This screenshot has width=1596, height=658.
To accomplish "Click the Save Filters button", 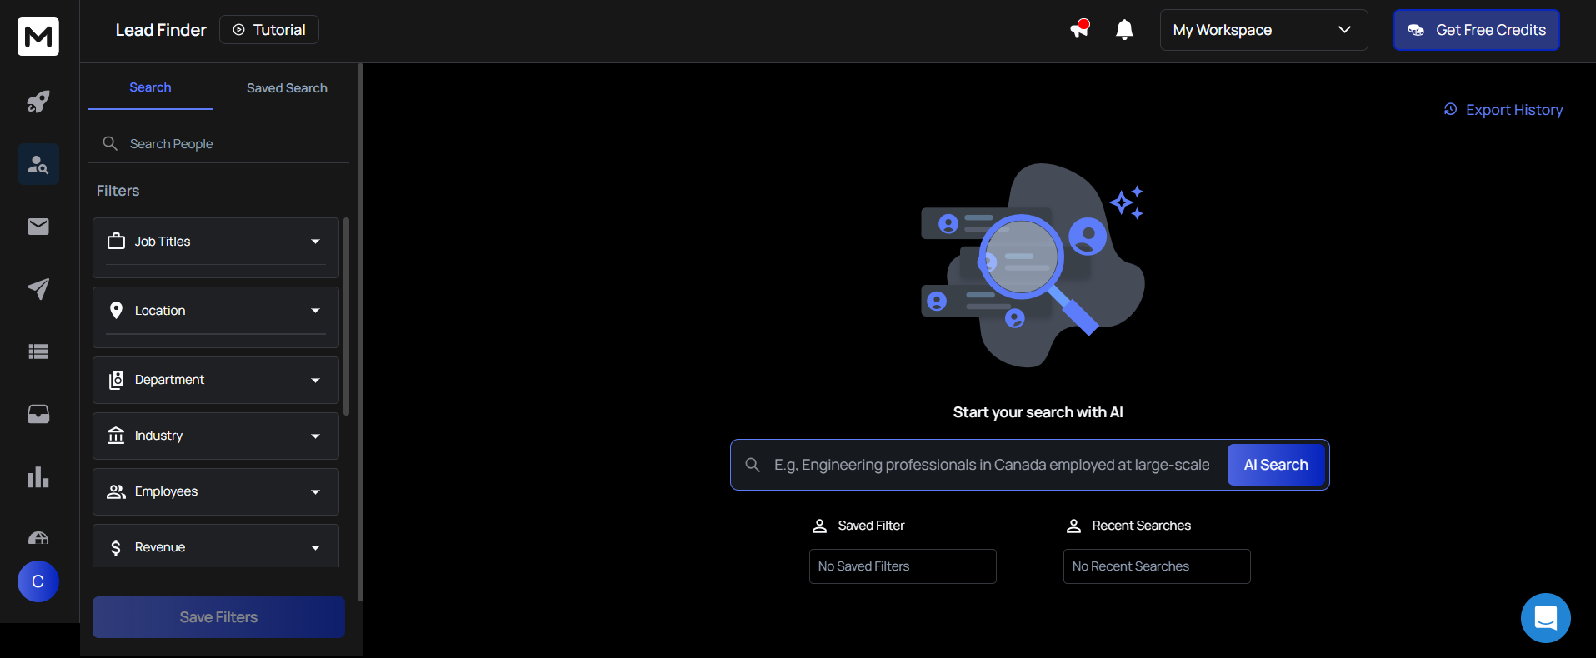I will pyautogui.click(x=218, y=617).
